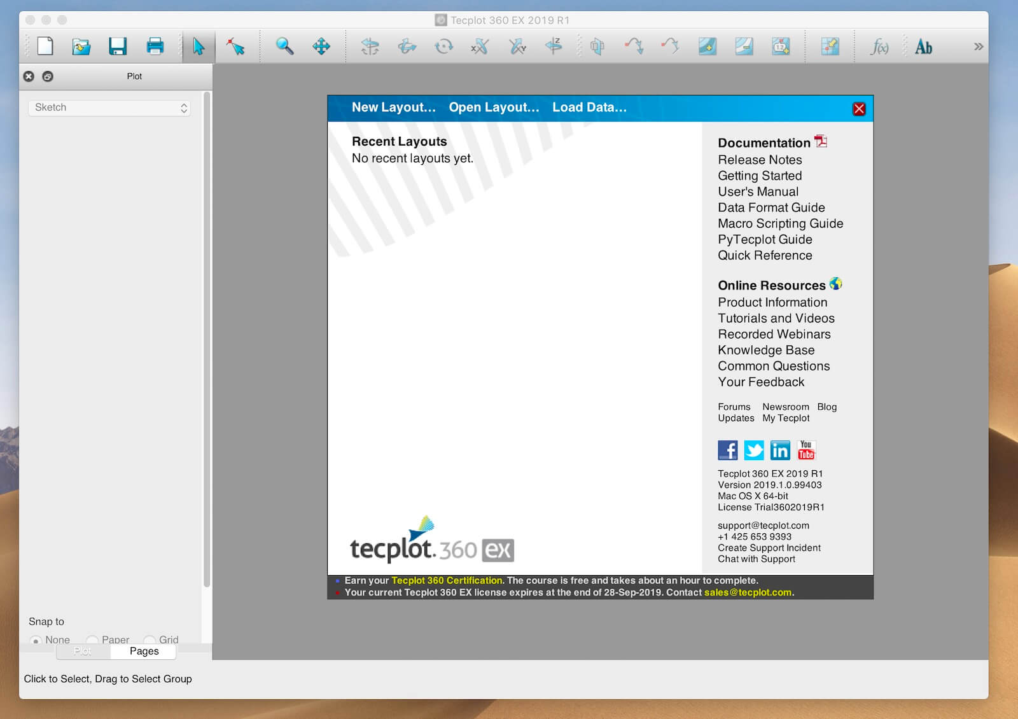Select the Adjustor tool with red dot

coord(235,46)
